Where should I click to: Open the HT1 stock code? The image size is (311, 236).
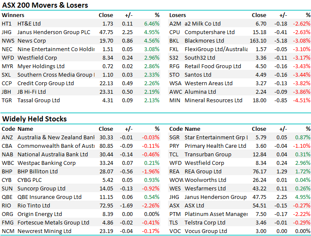(x=7, y=24)
